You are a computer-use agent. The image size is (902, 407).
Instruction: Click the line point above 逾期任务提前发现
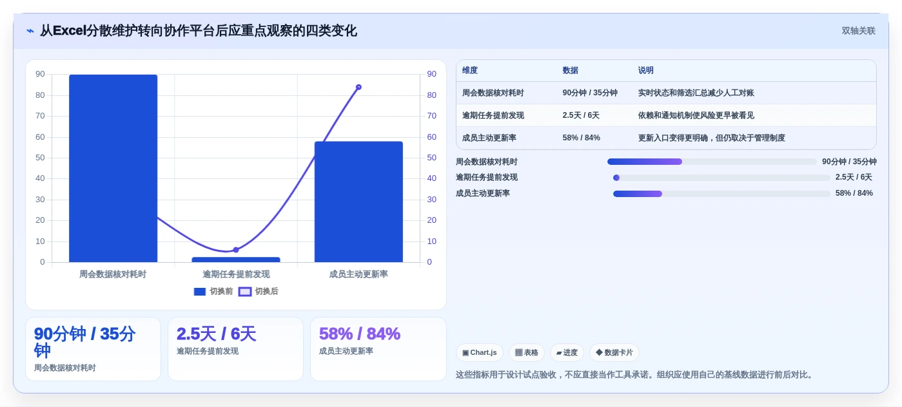click(x=236, y=250)
